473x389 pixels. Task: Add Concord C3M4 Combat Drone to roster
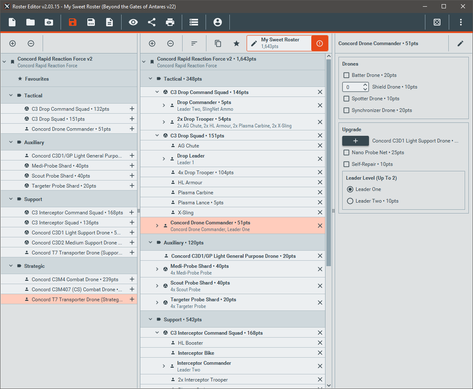click(x=132, y=279)
